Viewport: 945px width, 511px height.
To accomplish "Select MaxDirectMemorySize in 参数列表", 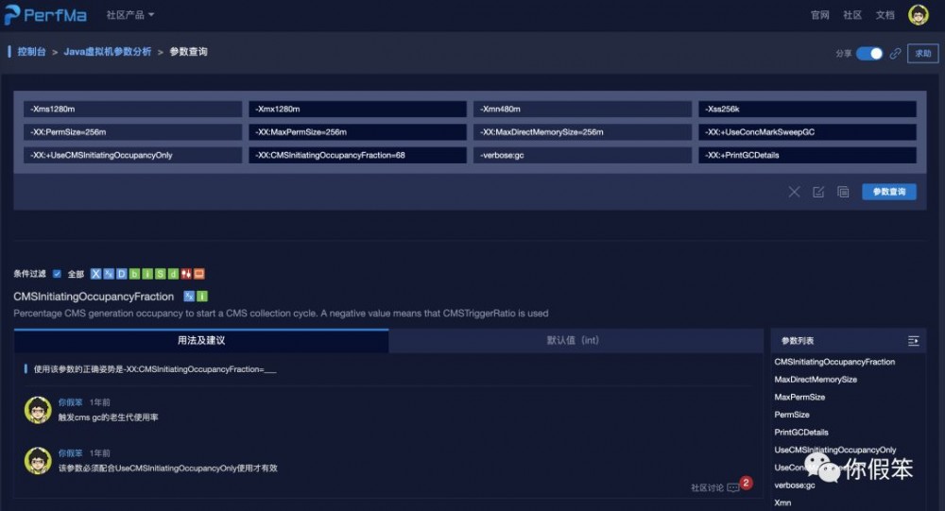I will pos(816,379).
